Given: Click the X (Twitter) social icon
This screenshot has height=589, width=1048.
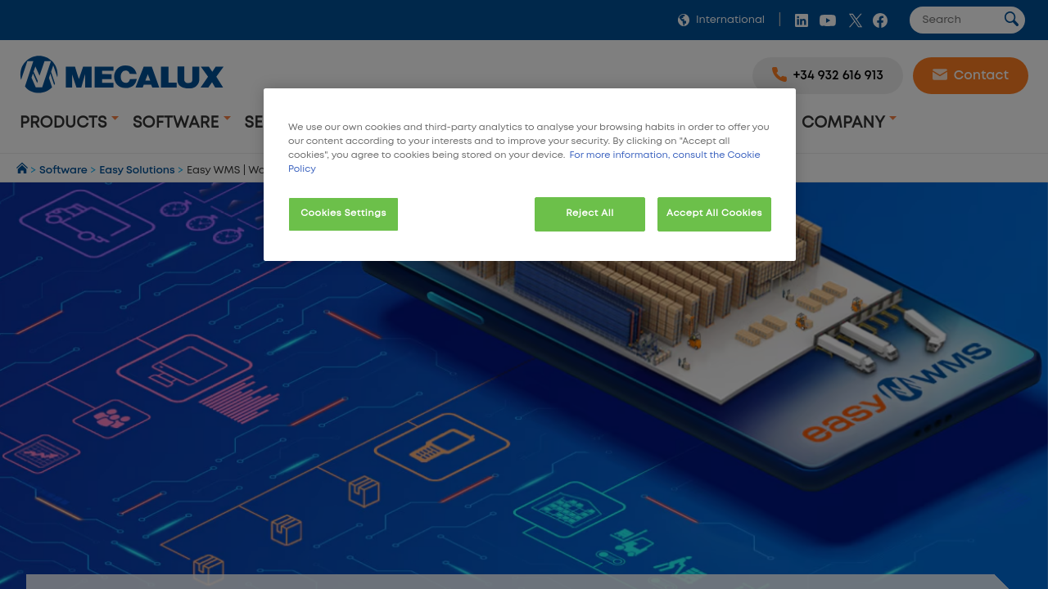Looking at the screenshot, I should (x=855, y=20).
